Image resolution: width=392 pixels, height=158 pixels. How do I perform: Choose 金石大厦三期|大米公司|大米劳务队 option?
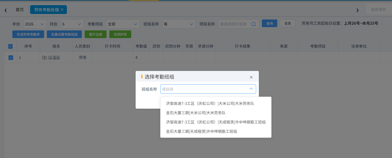[216, 113]
